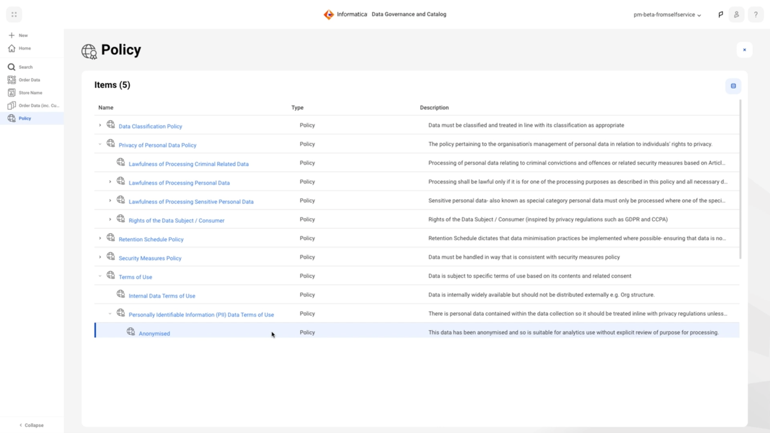Click the Home icon in sidebar
The width and height of the screenshot is (770, 433).
click(11, 48)
